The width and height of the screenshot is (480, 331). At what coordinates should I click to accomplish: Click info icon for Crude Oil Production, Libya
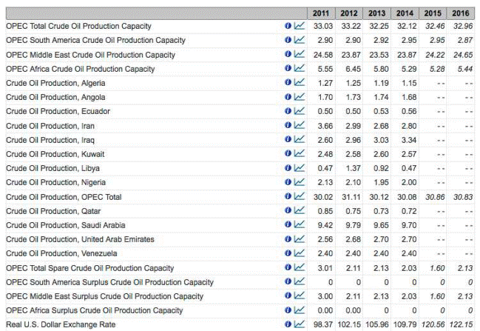coord(288,167)
